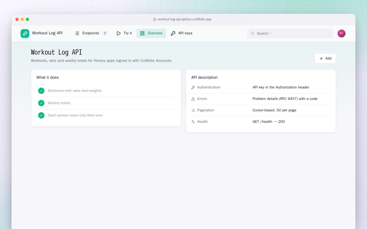This screenshot has width=367, height=229.
Task: Uncheck Workouts with sets and weights
Action: click(41, 91)
